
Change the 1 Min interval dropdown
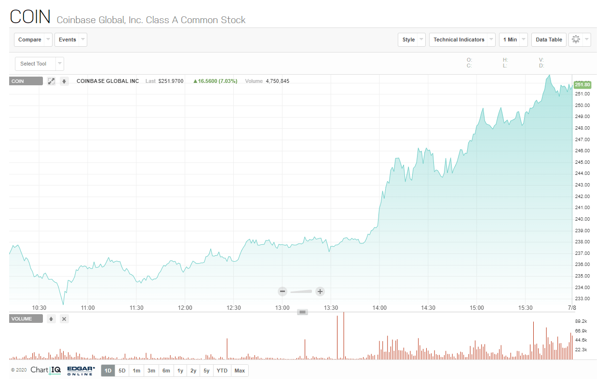tap(513, 40)
